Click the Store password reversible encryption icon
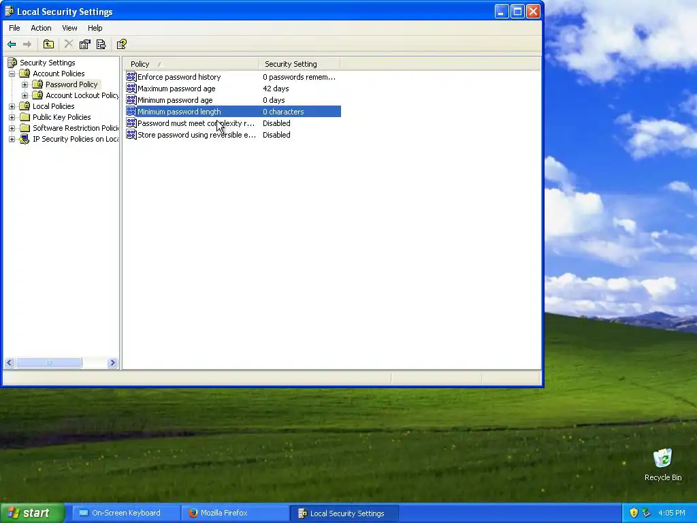 tap(131, 134)
